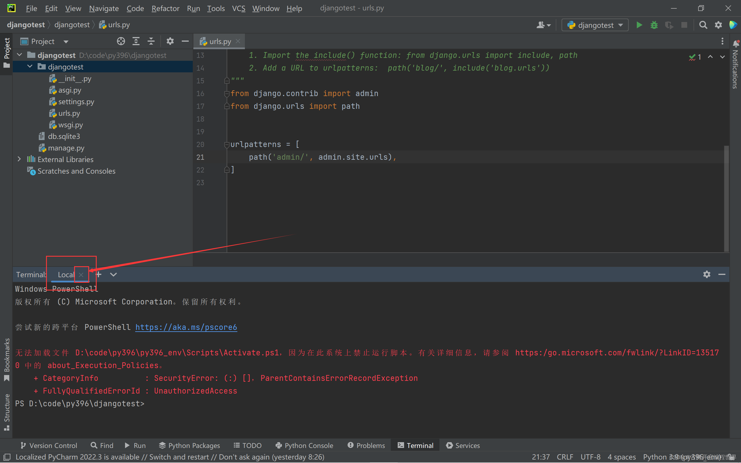The width and height of the screenshot is (741, 463).
Task: Open the pscore6 PowerShell link
Action: point(186,327)
